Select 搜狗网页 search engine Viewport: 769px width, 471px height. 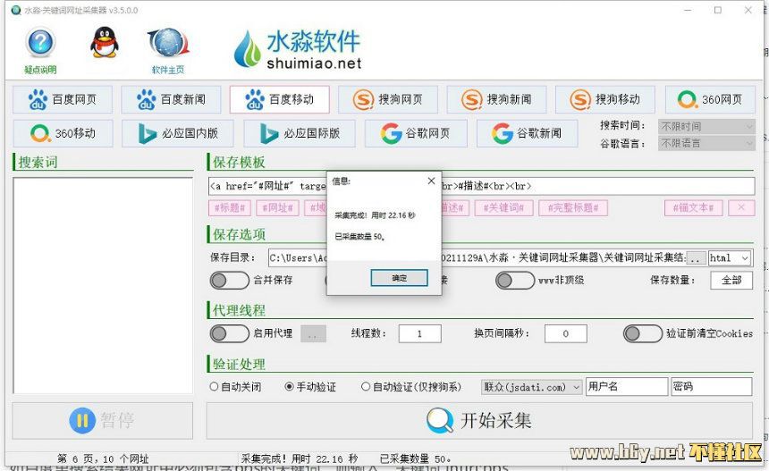[x=388, y=99]
